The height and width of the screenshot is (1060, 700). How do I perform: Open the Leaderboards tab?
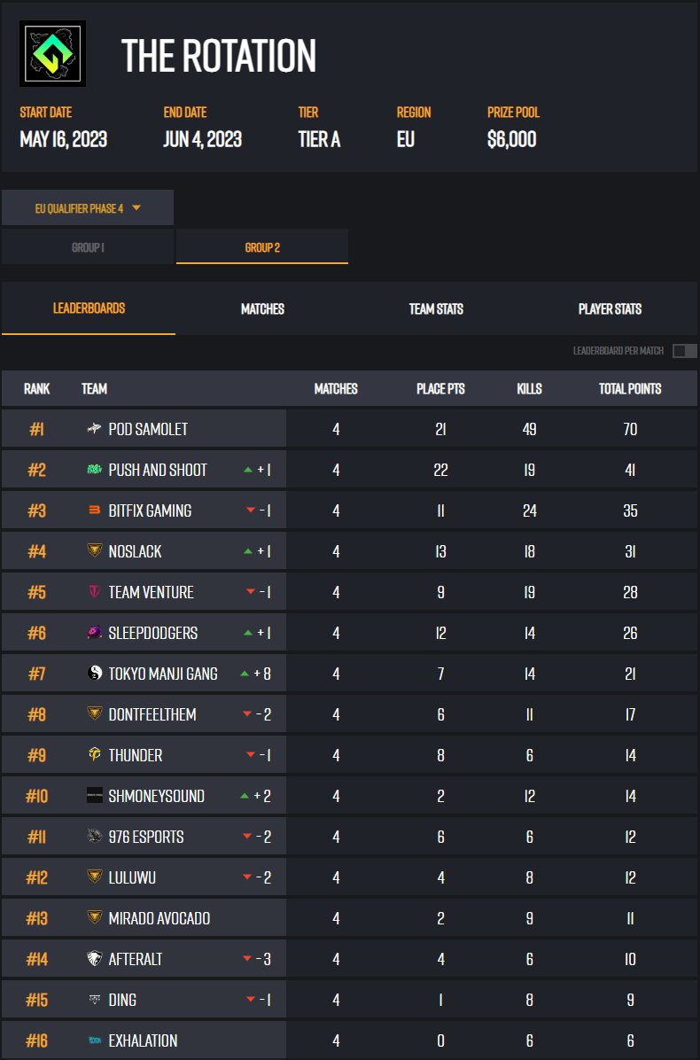click(x=89, y=308)
